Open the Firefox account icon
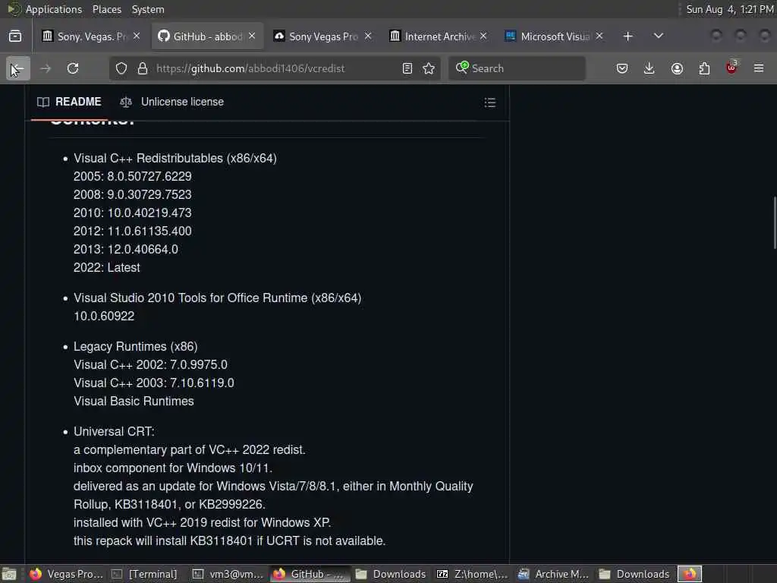The height and width of the screenshot is (583, 777). (x=677, y=68)
